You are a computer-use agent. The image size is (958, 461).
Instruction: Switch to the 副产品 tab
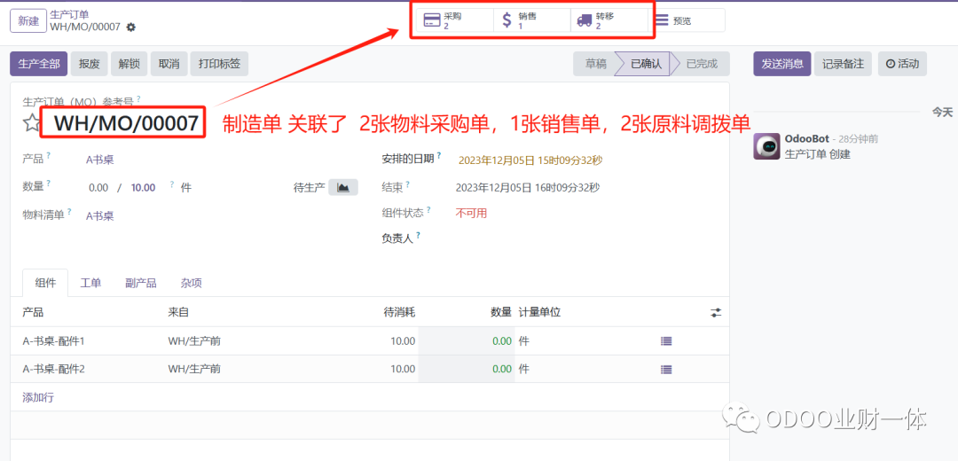141,283
